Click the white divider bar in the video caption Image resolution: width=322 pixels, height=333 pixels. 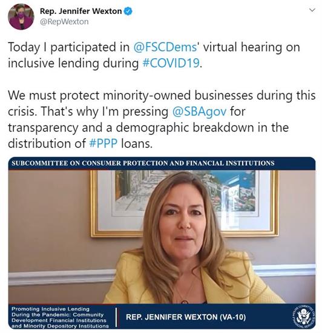[x=116, y=317]
